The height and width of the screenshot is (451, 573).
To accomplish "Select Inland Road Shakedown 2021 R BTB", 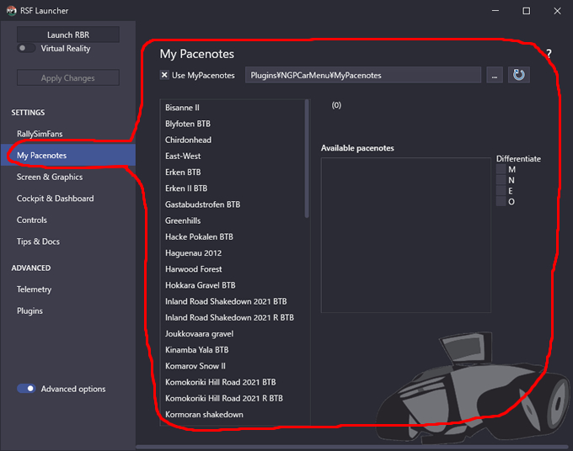I will 232,317.
